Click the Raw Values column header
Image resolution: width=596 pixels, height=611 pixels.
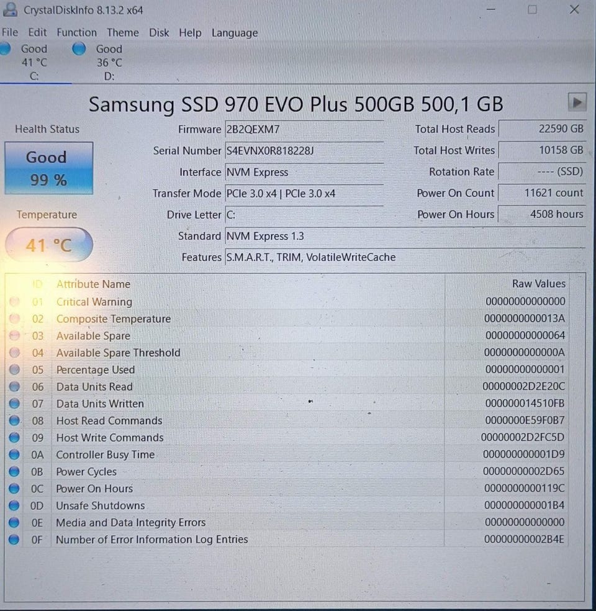tap(539, 284)
